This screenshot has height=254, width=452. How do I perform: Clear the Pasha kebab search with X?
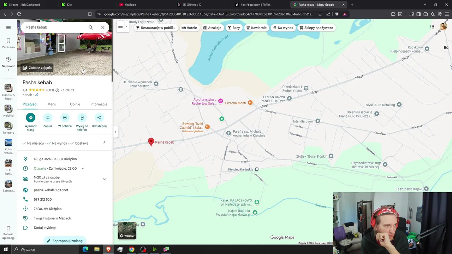pyautogui.click(x=103, y=27)
